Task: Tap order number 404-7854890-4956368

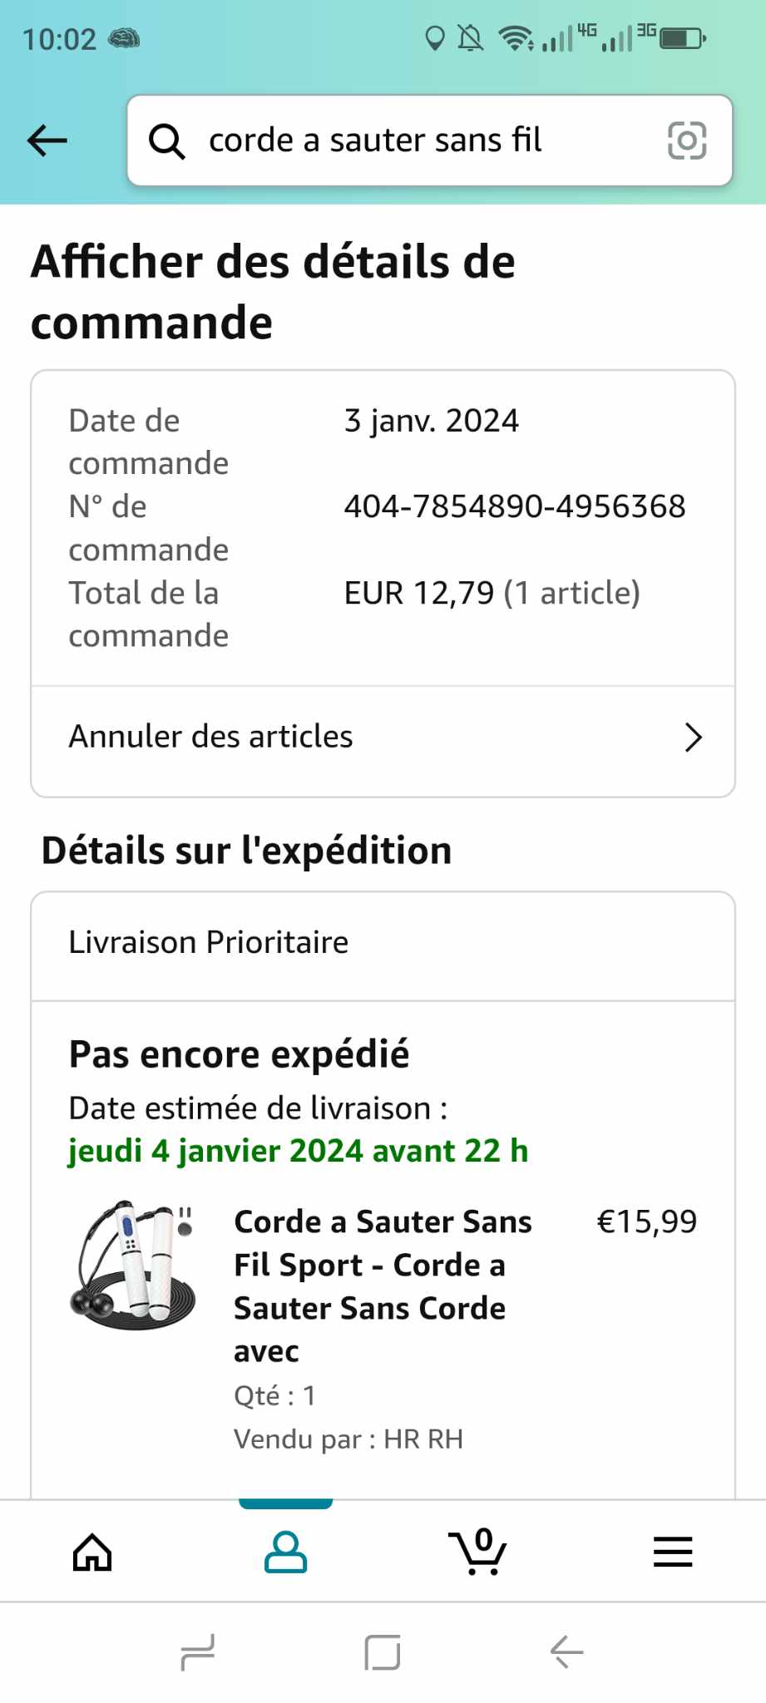Action: pyautogui.click(x=515, y=506)
